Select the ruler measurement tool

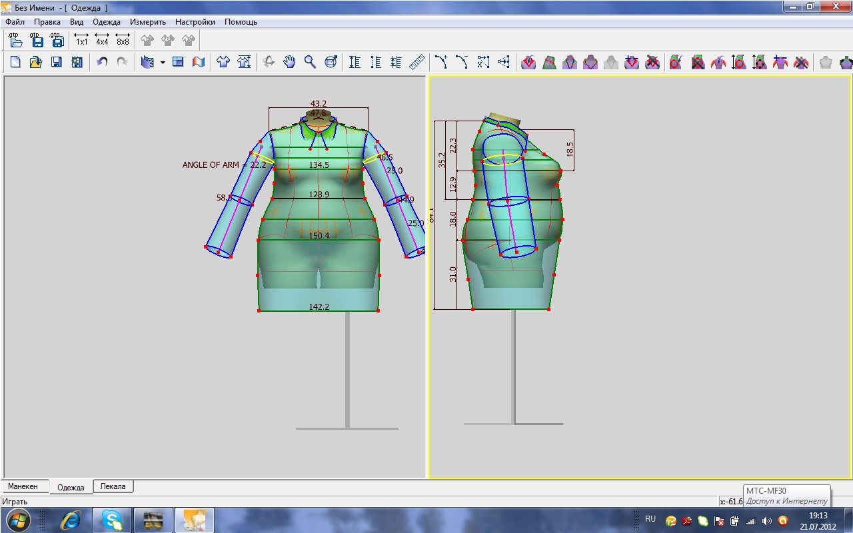click(417, 62)
